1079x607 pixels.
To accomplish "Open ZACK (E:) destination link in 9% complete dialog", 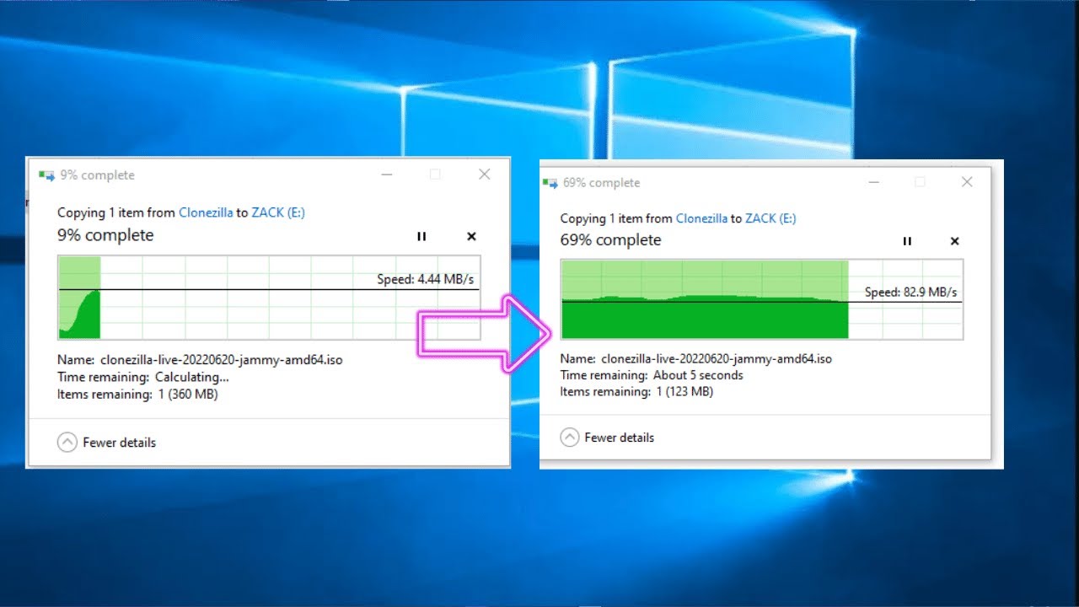I will (x=278, y=212).
